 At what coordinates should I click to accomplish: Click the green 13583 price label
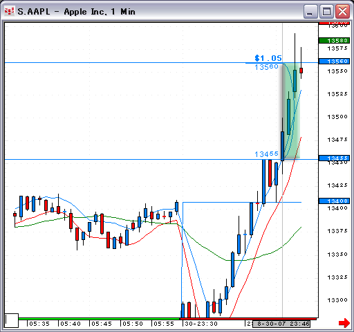[334, 41]
